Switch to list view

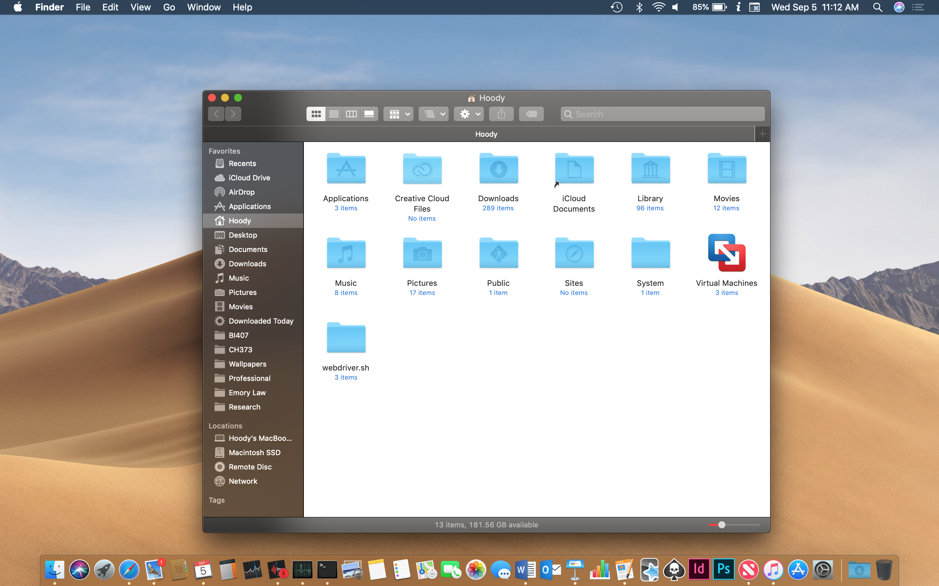point(334,114)
